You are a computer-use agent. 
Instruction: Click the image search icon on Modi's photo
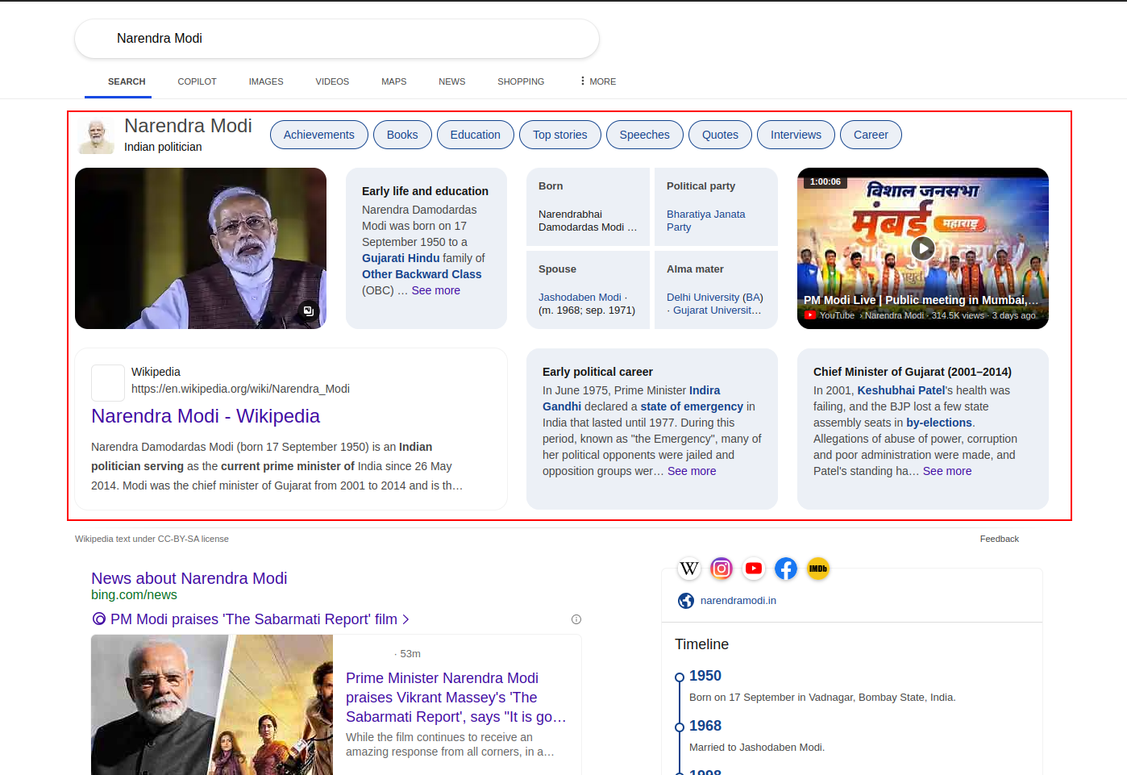(308, 310)
